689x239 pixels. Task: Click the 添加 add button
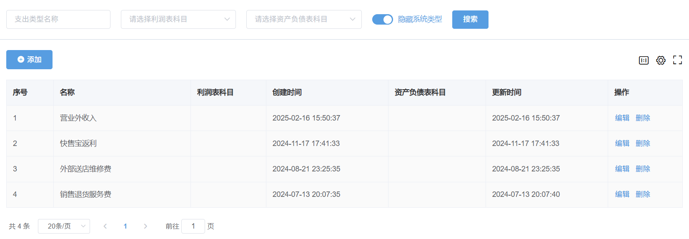29,60
